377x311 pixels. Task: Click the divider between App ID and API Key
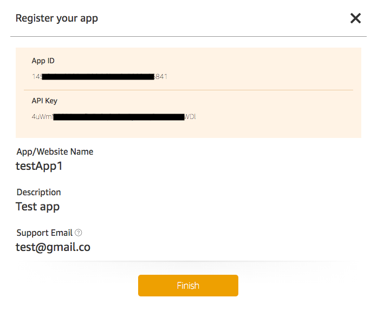pyautogui.click(x=188, y=90)
